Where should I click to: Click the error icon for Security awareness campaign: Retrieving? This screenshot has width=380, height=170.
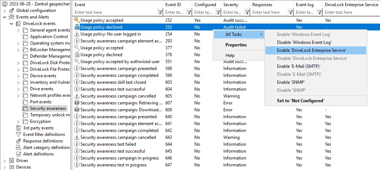click(x=77, y=103)
